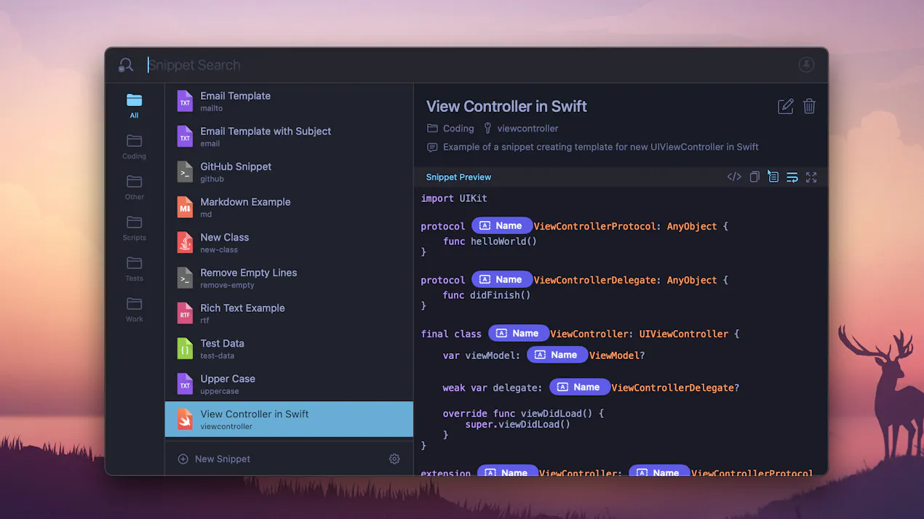Show the Scripts folder

click(x=134, y=228)
